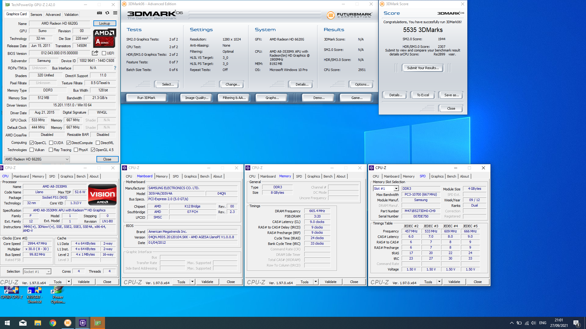The height and width of the screenshot is (329, 586).
Task: Switch to 3DMark06 taskbar icon
Action: point(68,323)
